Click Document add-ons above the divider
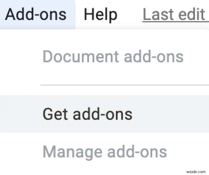This screenshot has width=209, height=175. (113, 57)
